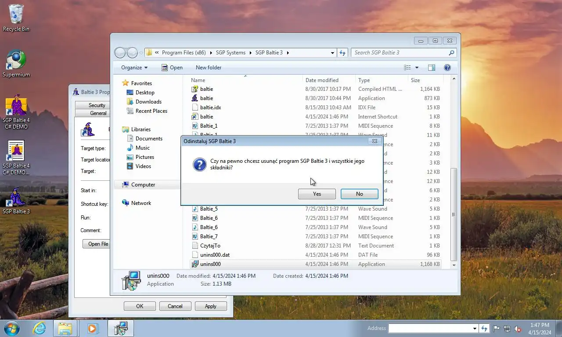
Task: Open taskbar Address field dropdown
Action: click(475, 328)
